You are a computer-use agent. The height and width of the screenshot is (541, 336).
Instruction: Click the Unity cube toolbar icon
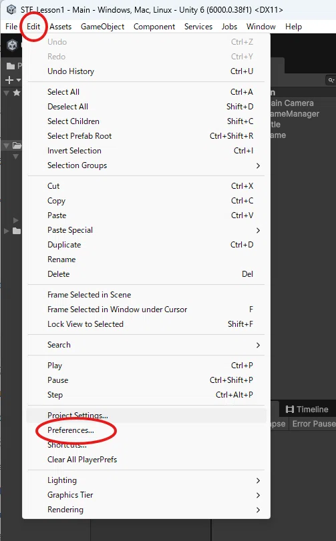click(x=13, y=45)
